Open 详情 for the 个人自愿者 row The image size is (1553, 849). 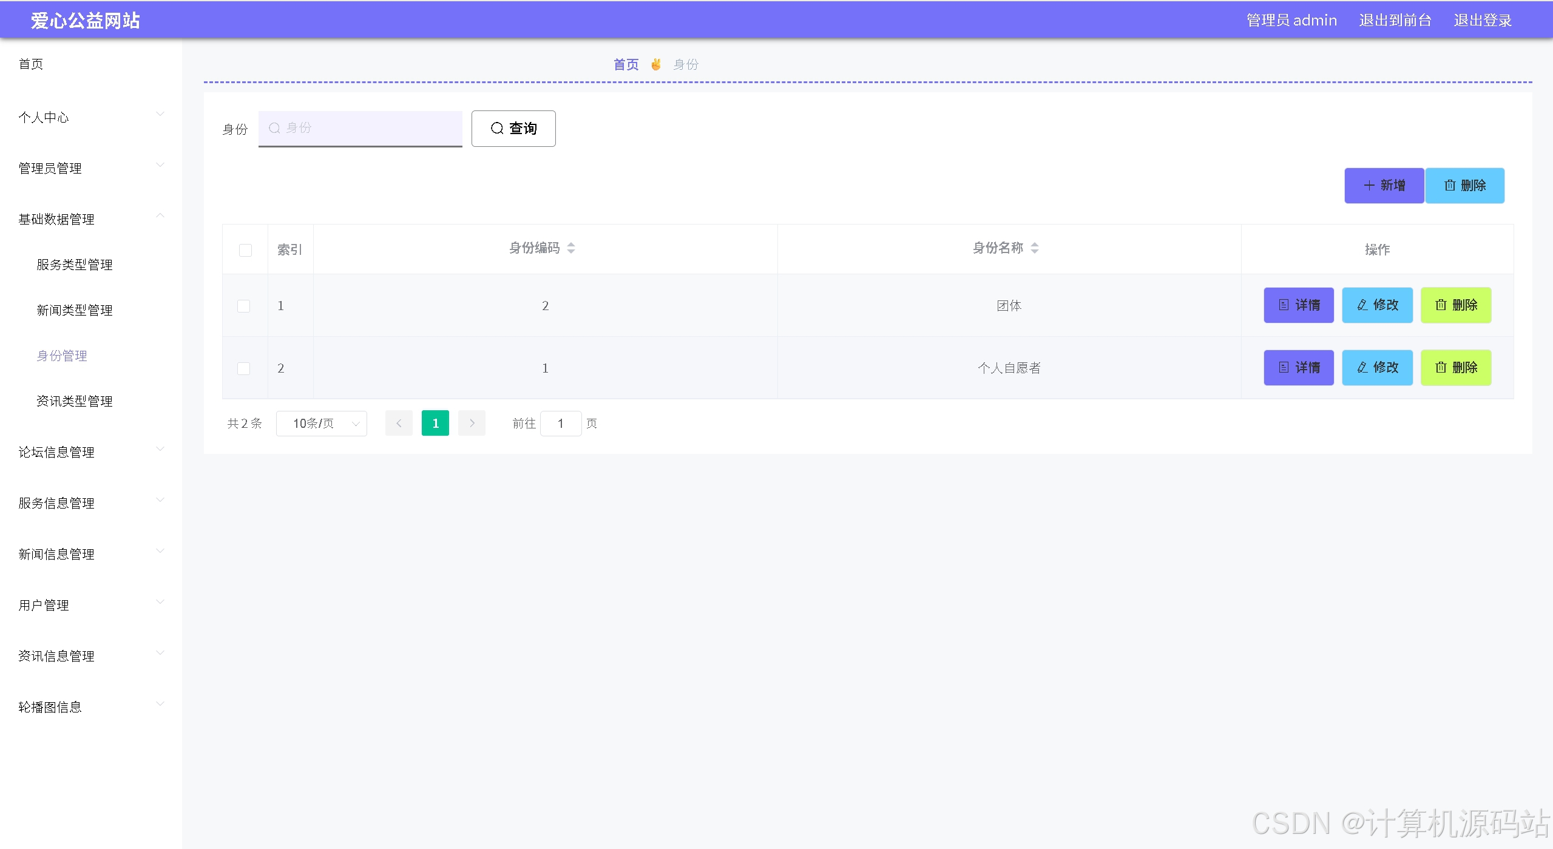click(x=1298, y=368)
